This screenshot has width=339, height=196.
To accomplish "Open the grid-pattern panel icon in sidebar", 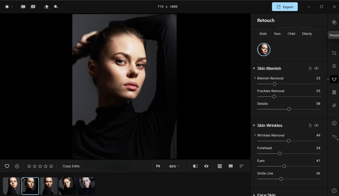I will [x=334, y=92].
